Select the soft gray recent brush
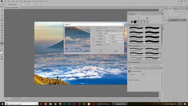The image size is (188, 106). tap(132, 22)
